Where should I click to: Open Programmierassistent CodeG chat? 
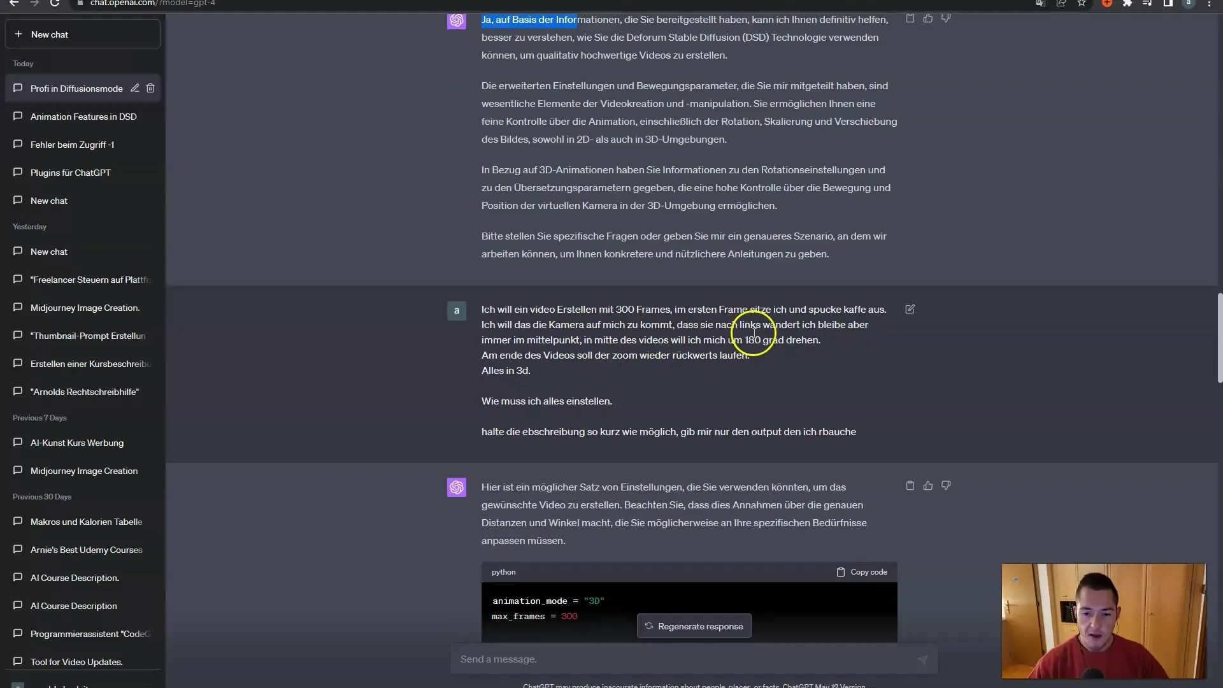pyautogui.click(x=83, y=634)
